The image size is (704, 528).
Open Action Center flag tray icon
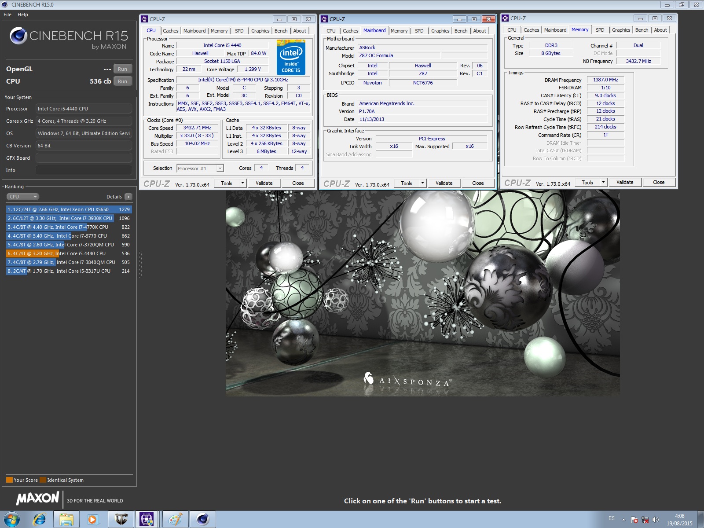pyautogui.click(x=634, y=520)
